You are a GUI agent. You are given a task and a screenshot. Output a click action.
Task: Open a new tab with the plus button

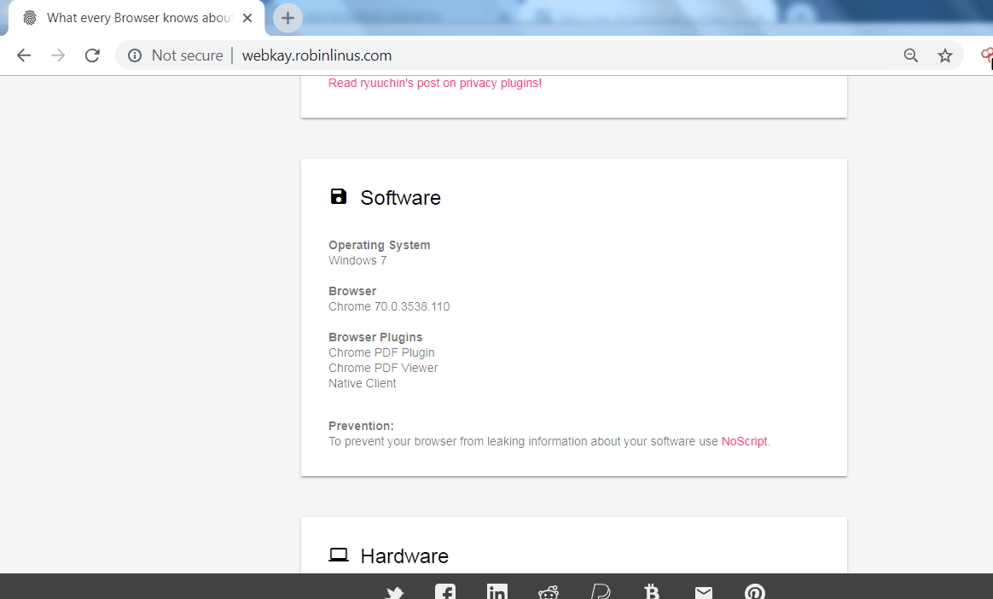(287, 18)
